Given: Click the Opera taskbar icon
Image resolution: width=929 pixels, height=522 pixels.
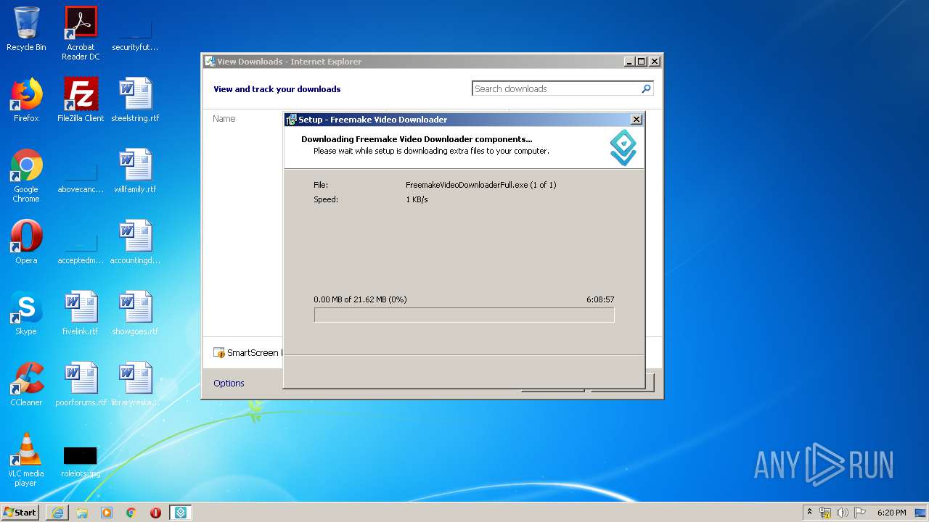Looking at the screenshot, I should pos(155,513).
